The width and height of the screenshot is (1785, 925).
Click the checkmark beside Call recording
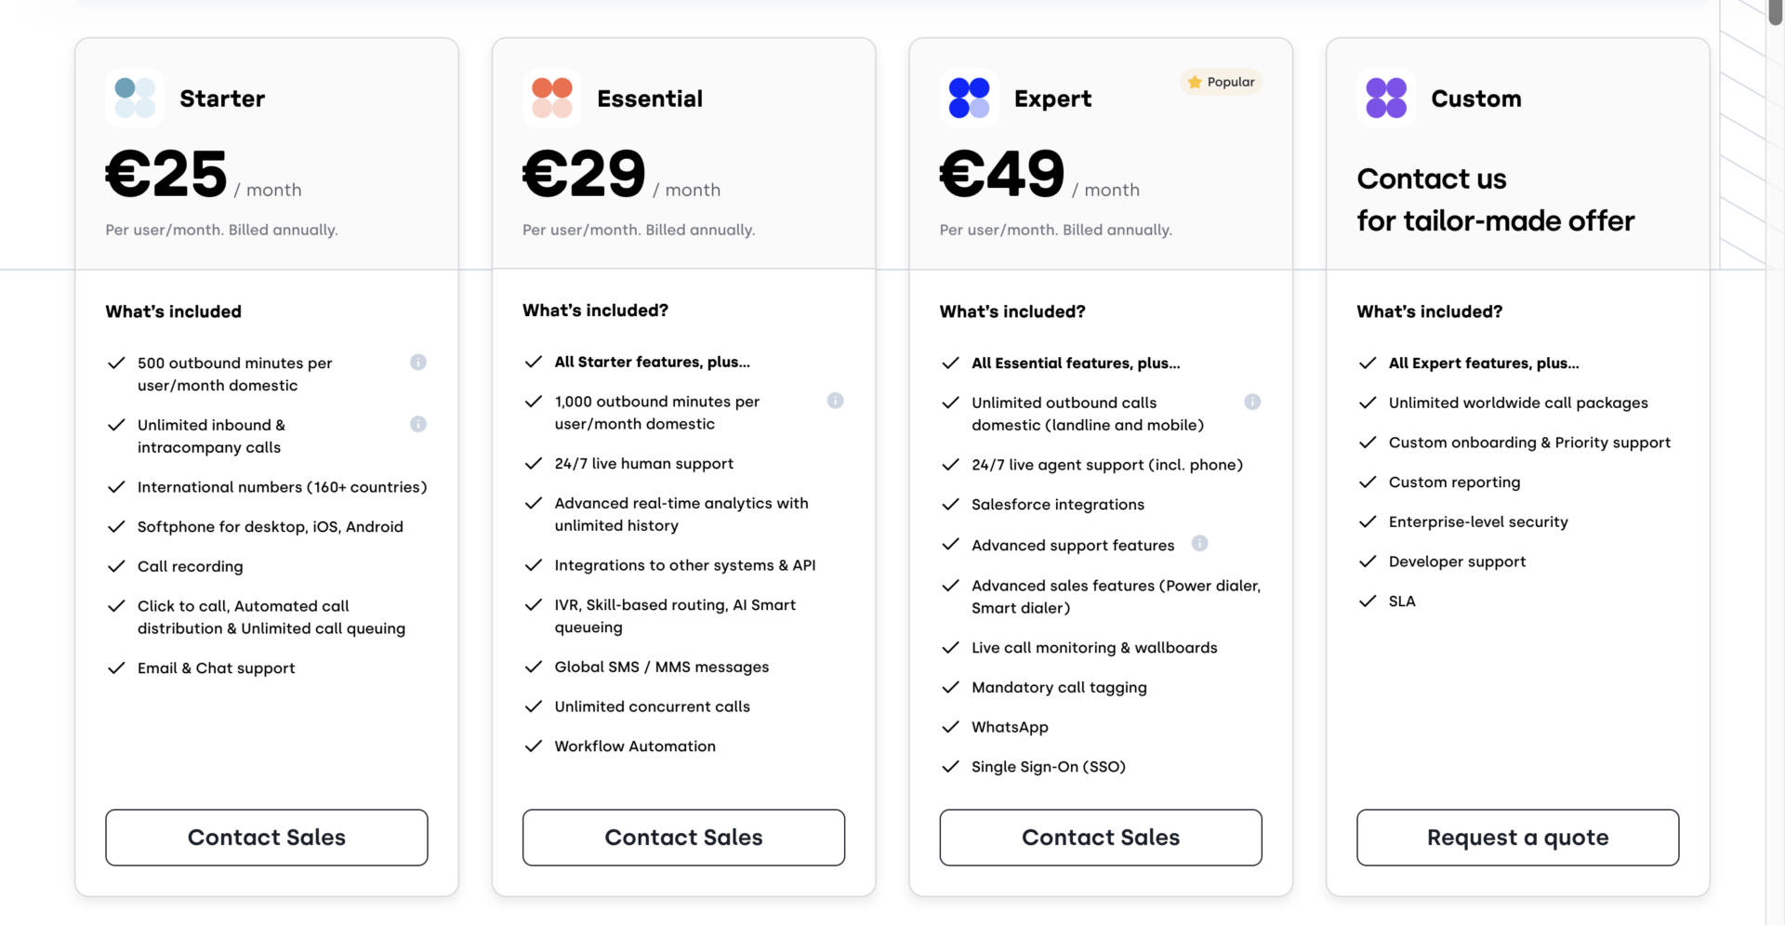click(117, 565)
